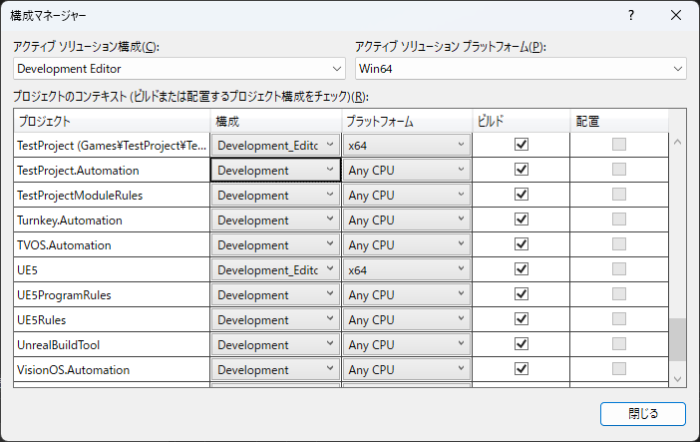Open platform dropdown for TestProject (Games) row

pyautogui.click(x=407, y=146)
